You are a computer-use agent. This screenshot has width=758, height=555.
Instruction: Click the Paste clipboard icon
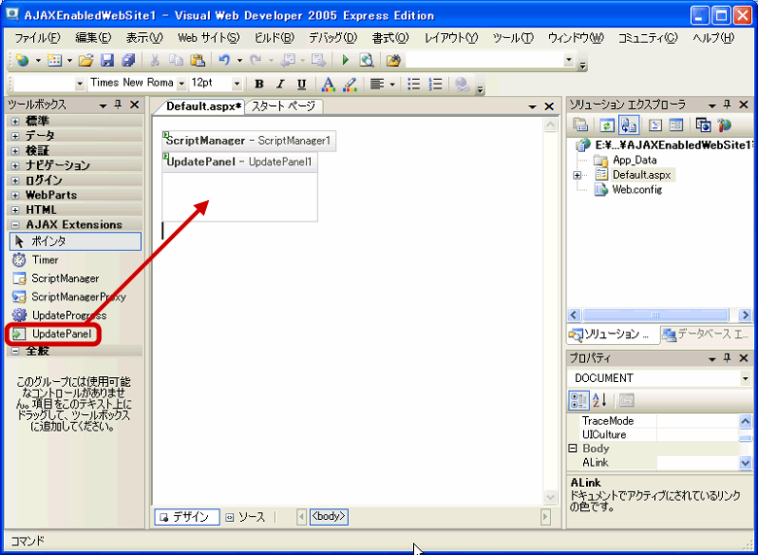point(196,60)
